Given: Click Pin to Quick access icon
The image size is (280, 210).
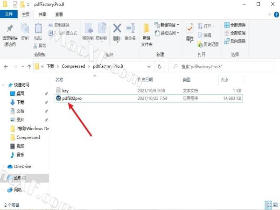Looking at the screenshot, I should [x=10, y=28].
